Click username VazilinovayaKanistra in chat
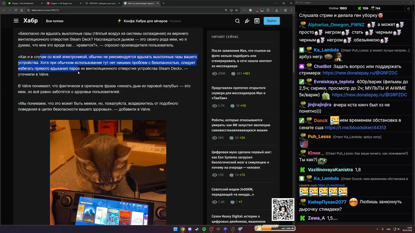The width and height of the screenshot is (415, 233). point(330,170)
